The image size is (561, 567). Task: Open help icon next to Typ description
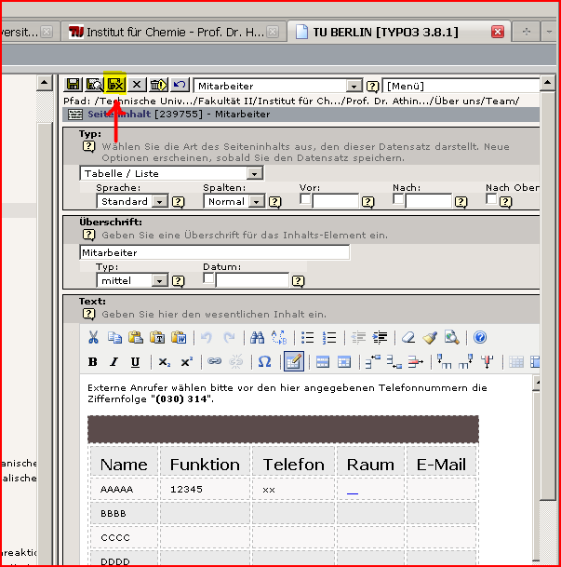click(89, 146)
